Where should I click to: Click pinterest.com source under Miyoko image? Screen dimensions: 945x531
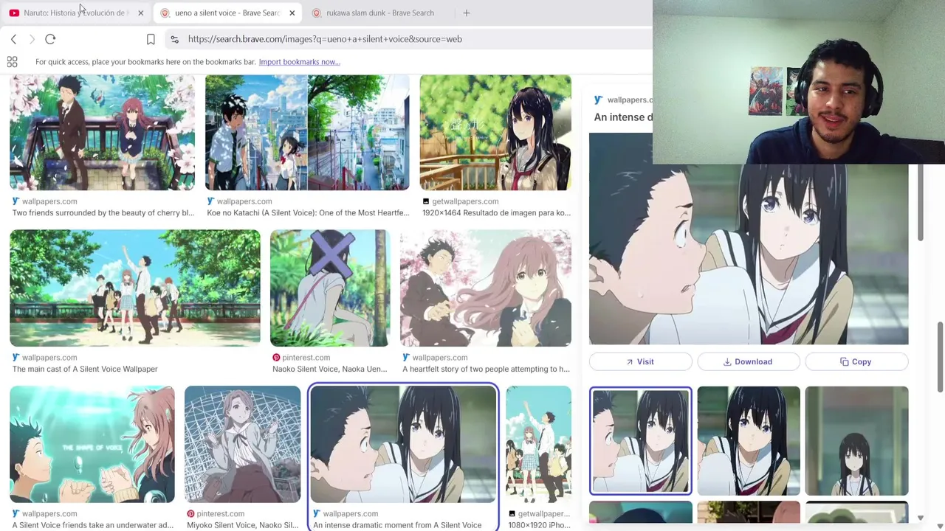[220, 514]
